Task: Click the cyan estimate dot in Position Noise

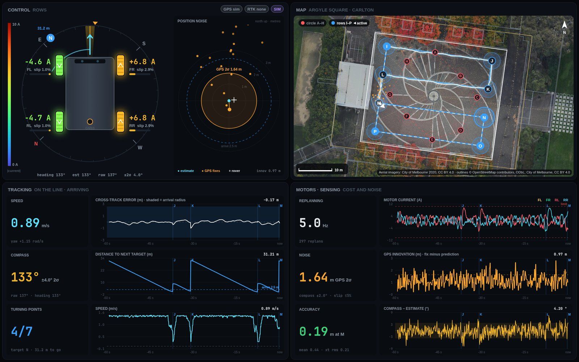Action: pos(229,101)
